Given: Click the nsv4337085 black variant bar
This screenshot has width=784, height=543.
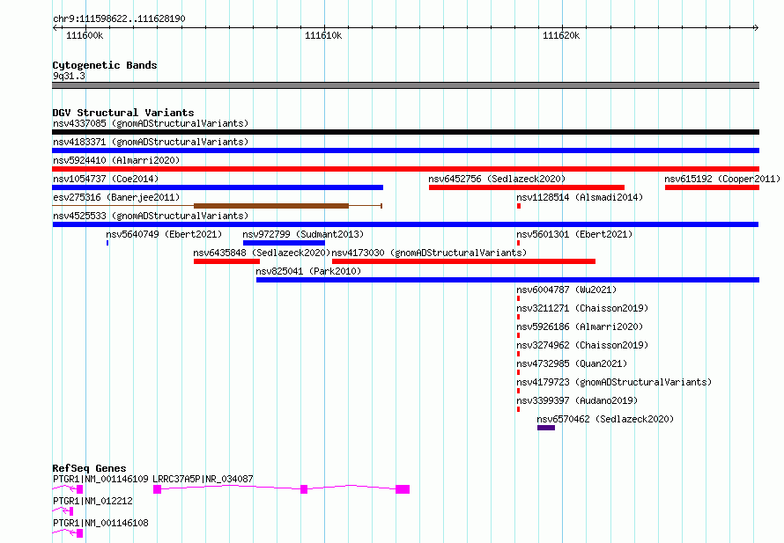Looking at the screenshot, I should (405, 132).
